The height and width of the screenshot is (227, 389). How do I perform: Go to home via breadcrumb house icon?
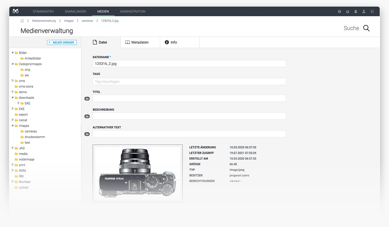[22, 21]
